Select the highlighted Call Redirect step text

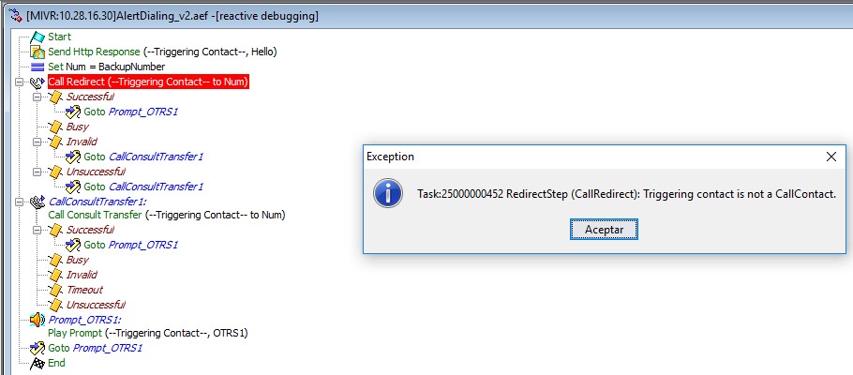point(148,82)
